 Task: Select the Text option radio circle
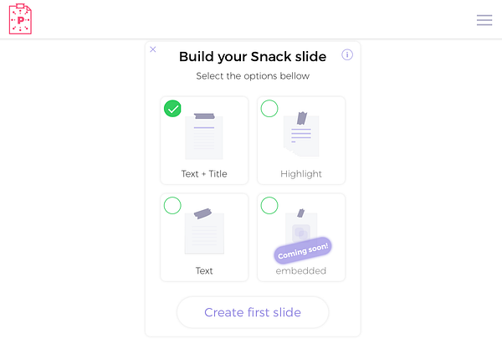172,206
